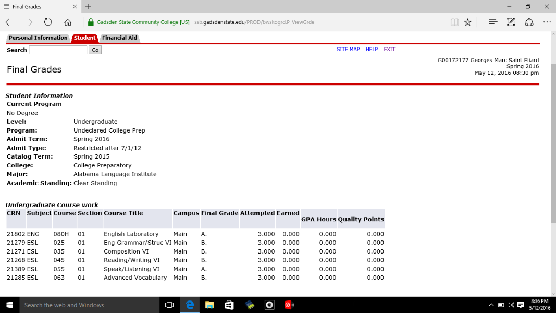Open the Action Center notification icon
This screenshot has height=313, width=556.
pyautogui.click(x=521, y=305)
